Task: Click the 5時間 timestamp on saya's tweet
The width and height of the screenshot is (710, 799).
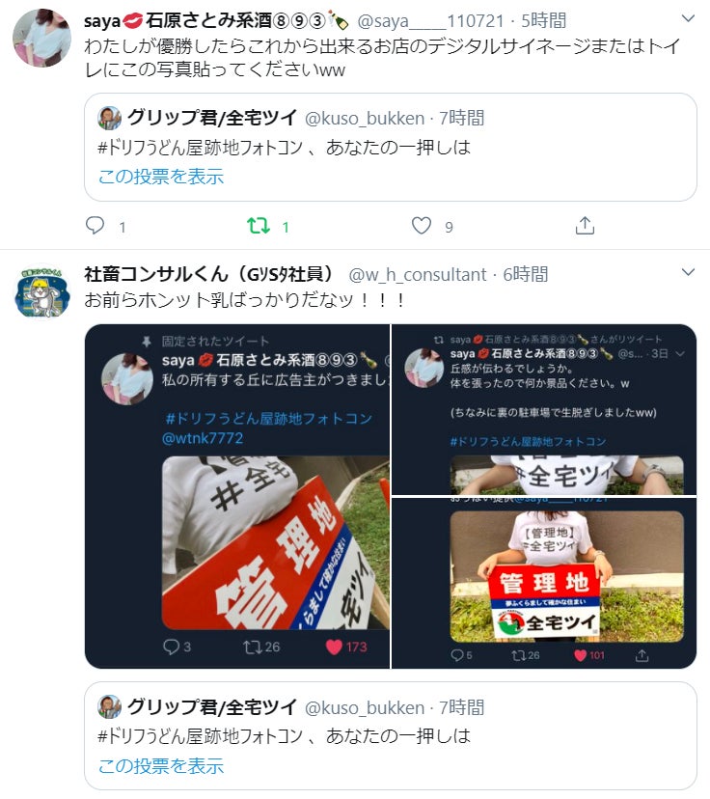Action: click(x=544, y=21)
